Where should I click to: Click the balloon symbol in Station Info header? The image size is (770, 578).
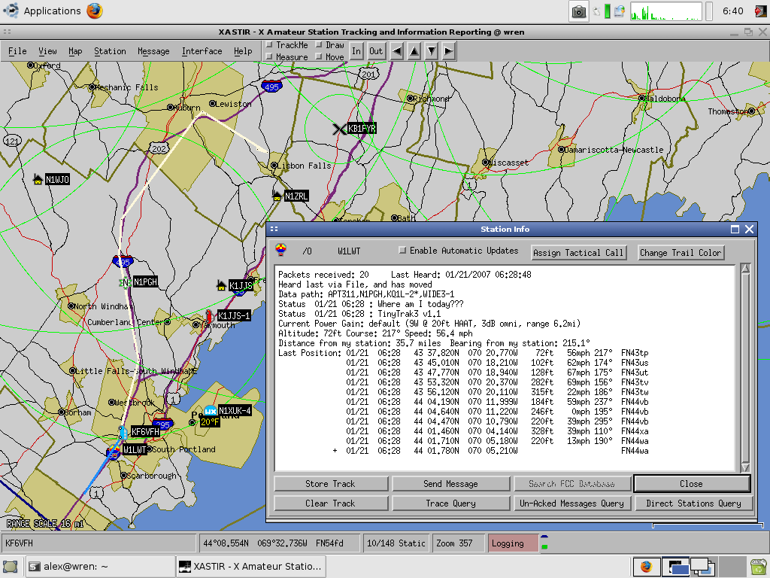tap(281, 250)
